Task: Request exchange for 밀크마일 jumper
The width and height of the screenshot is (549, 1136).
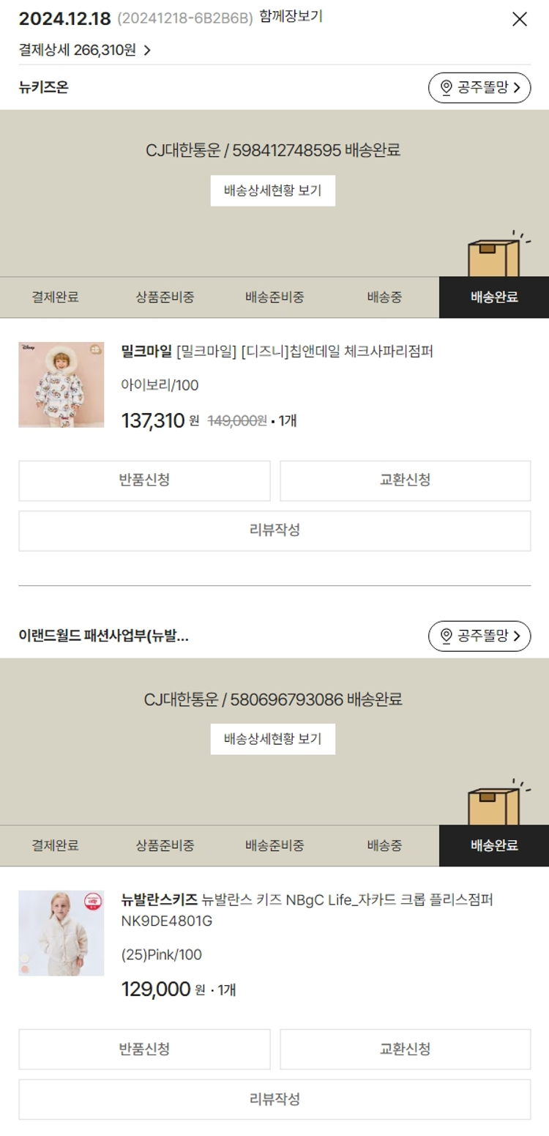Action: (x=405, y=480)
